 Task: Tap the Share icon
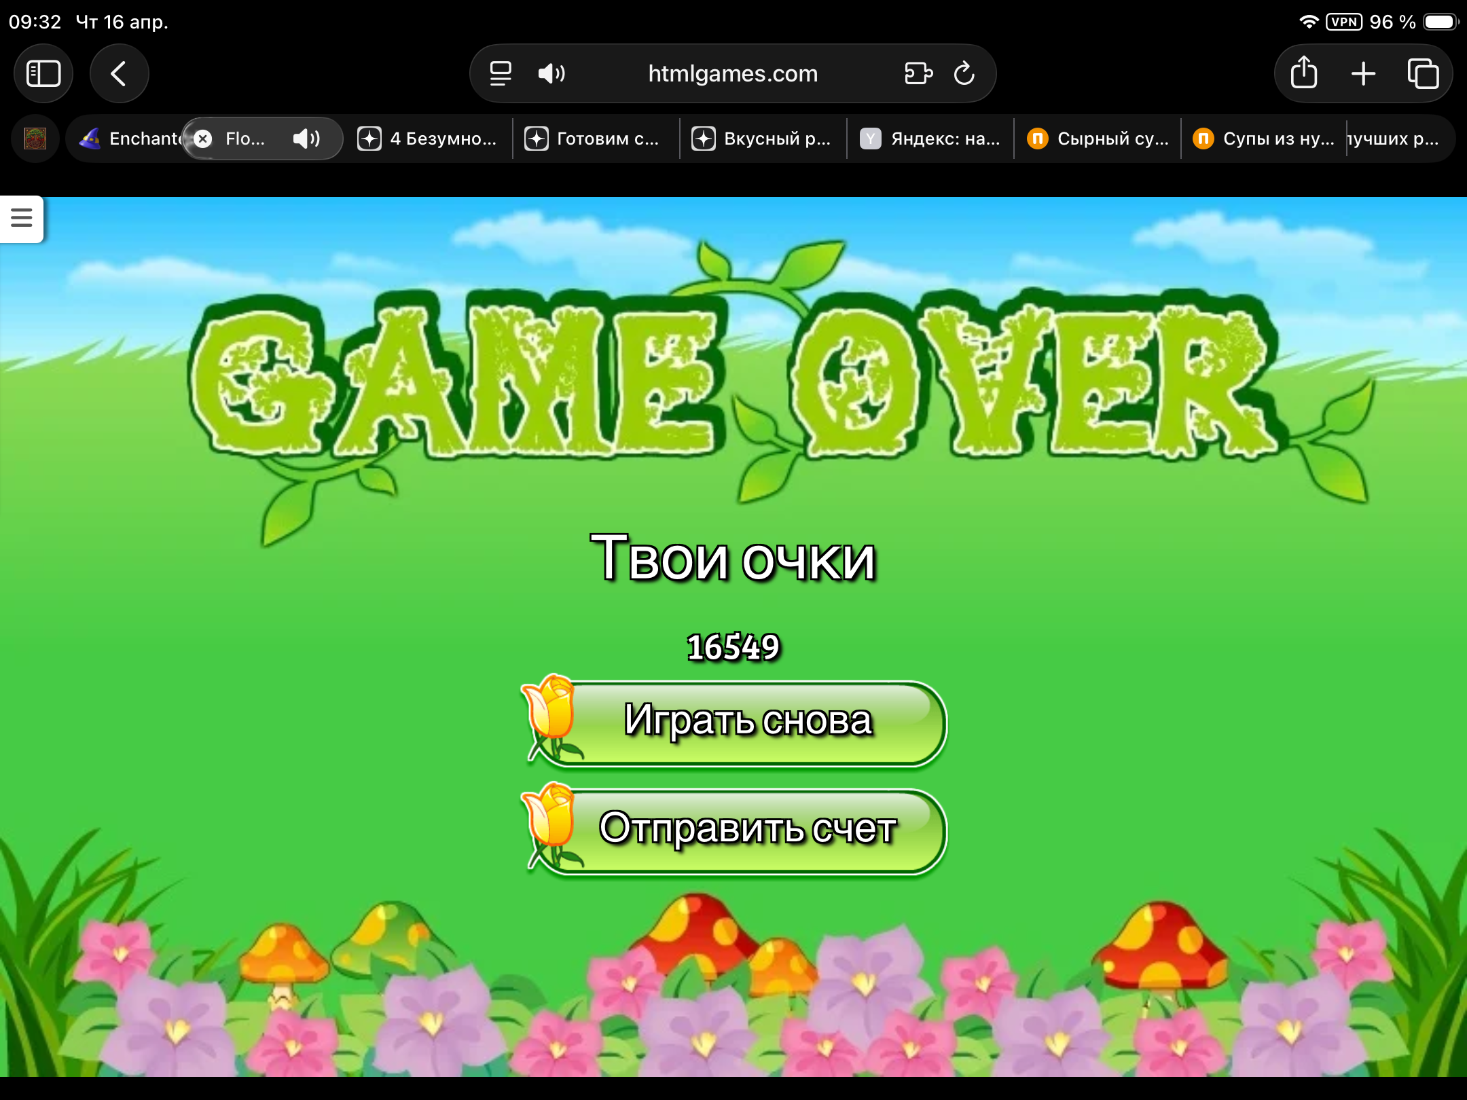point(1303,73)
